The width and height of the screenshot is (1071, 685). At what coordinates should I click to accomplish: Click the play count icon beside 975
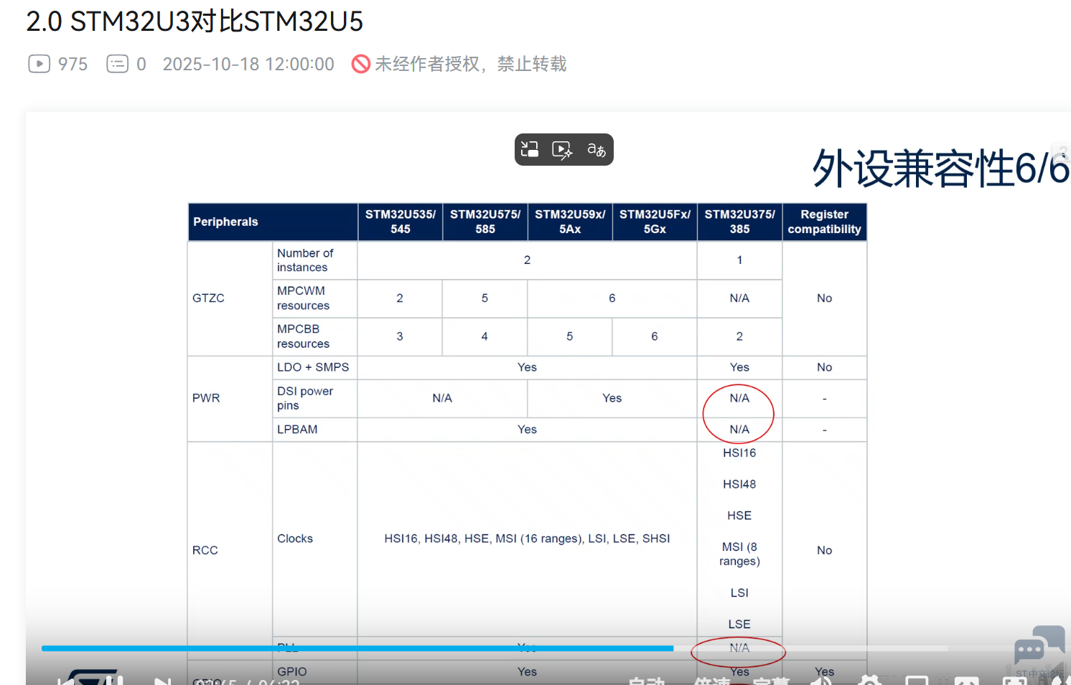click(39, 64)
